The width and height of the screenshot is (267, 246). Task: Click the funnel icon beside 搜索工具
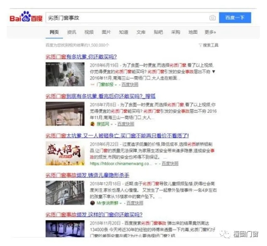(x=200, y=45)
